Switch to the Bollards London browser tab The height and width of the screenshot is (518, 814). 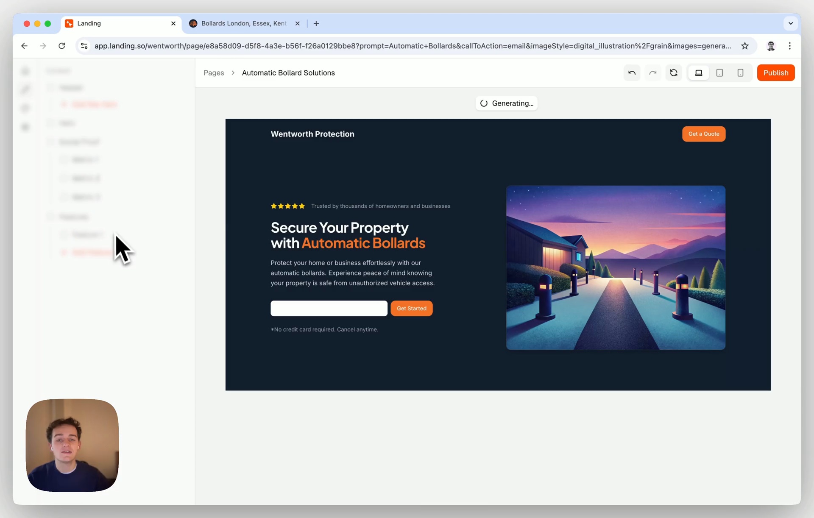tap(244, 23)
